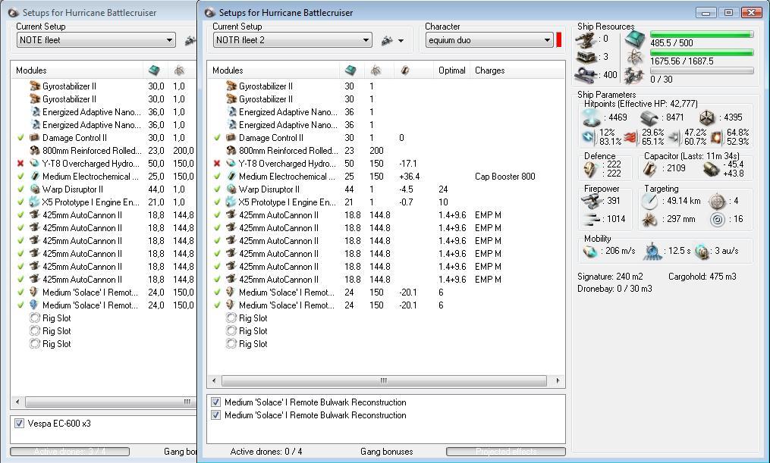Sort by capacitor usage column icon
The image size is (770, 463).
click(x=405, y=70)
